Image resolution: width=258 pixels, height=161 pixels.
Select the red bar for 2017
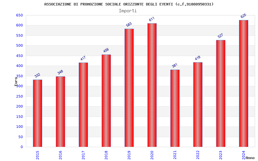pyautogui.click(x=83, y=105)
